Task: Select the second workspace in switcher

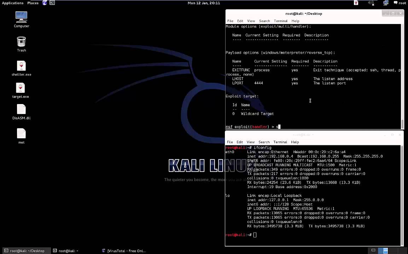Action: (383, 250)
